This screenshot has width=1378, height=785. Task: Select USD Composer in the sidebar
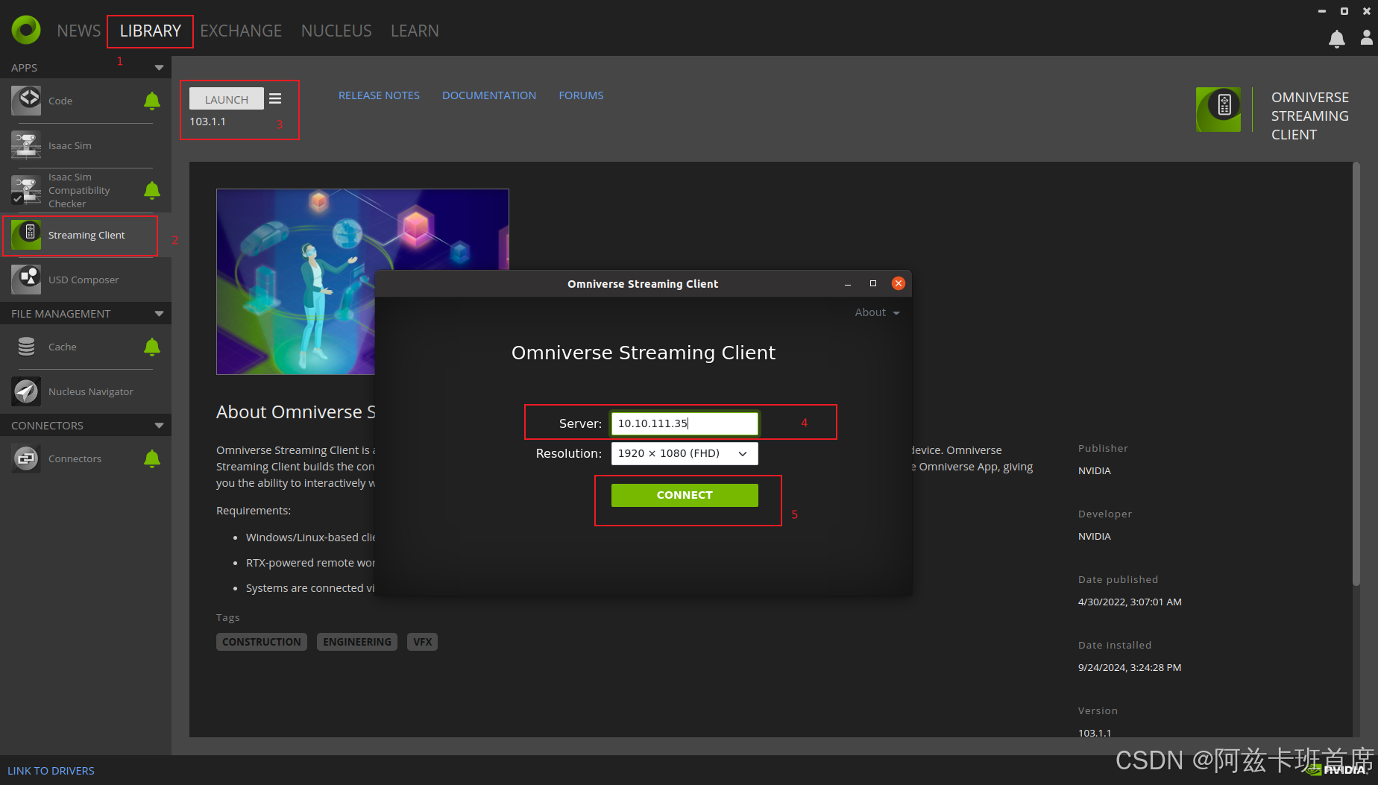[x=84, y=280]
